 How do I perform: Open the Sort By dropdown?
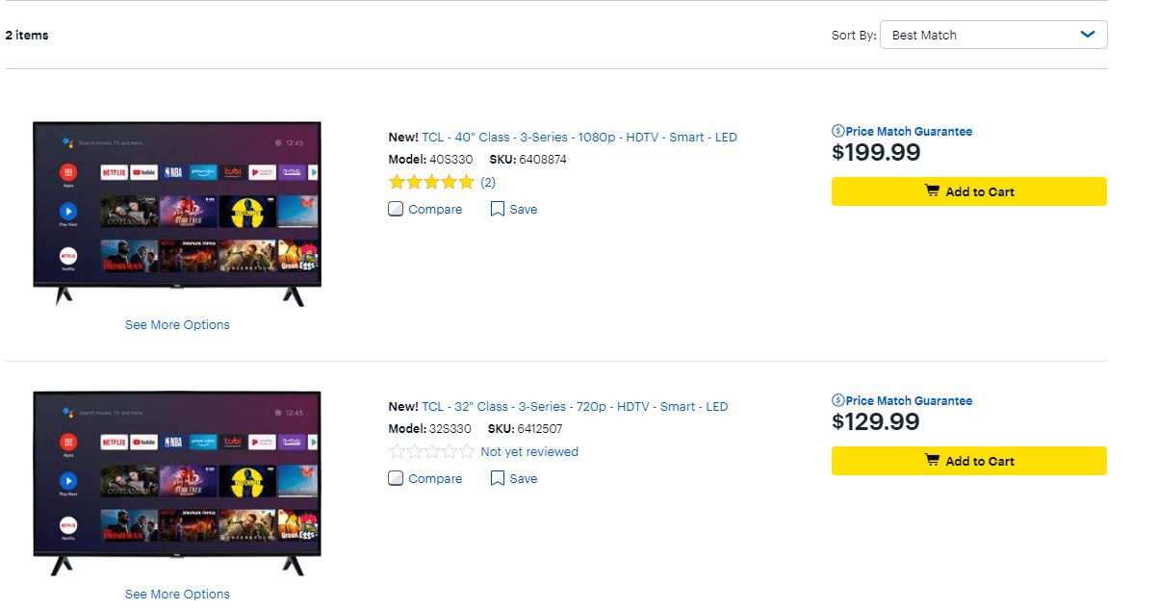(x=993, y=34)
